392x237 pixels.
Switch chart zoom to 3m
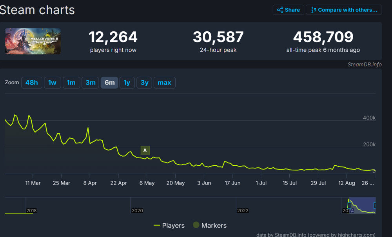point(91,83)
